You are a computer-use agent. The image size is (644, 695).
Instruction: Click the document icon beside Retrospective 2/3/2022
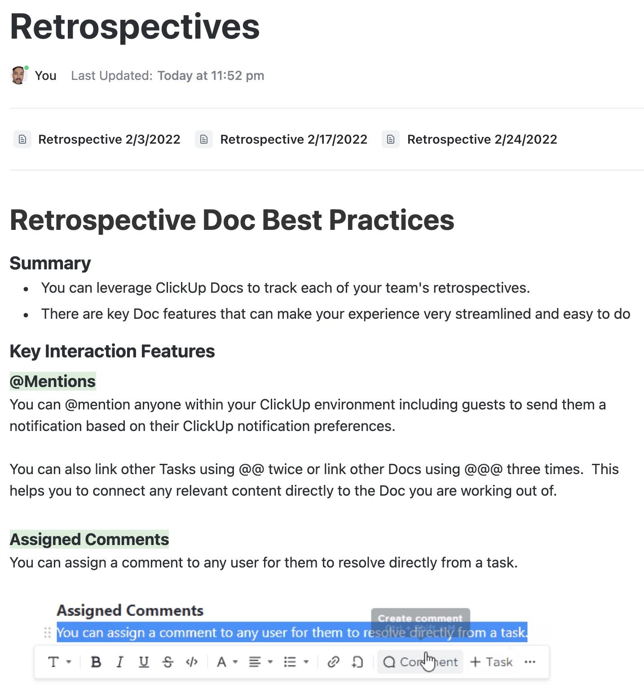point(22,139)
